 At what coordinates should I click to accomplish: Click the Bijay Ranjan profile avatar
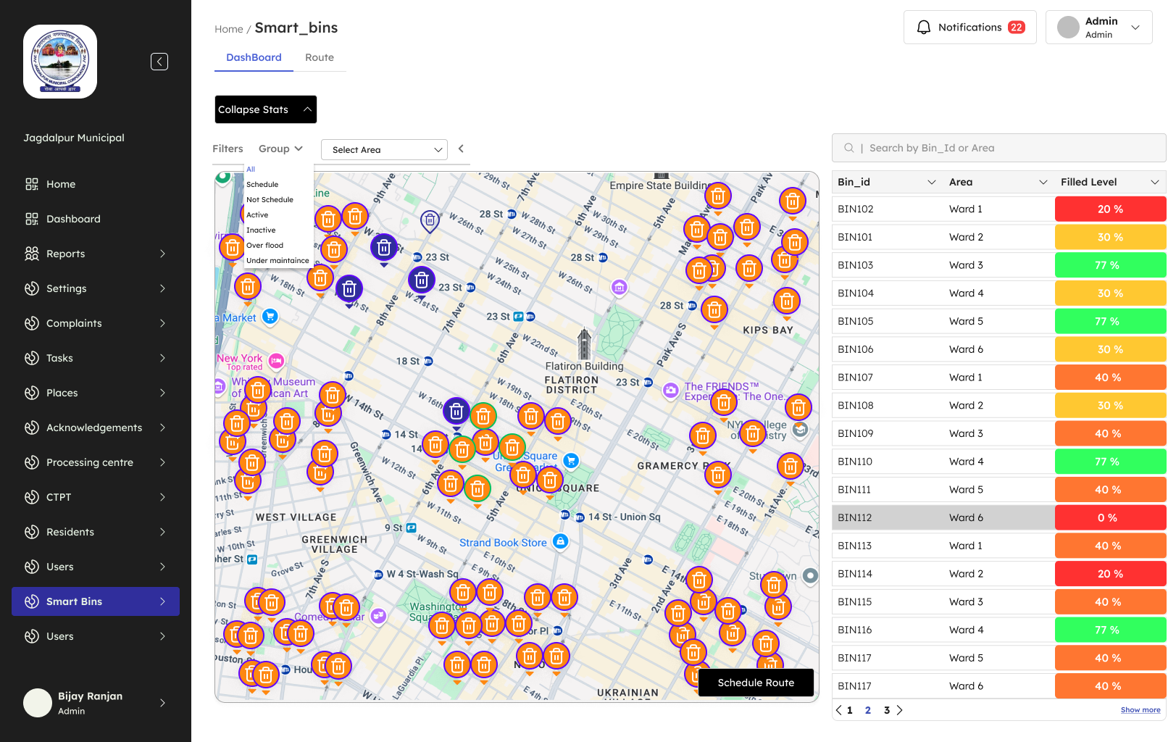[38, 703]
